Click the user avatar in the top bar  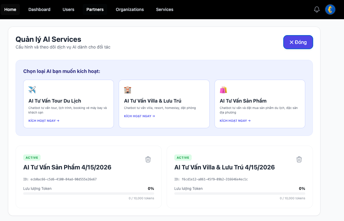tap(330, 9)
